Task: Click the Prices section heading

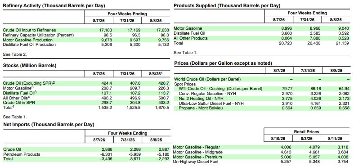Action: tap(223, 63)
